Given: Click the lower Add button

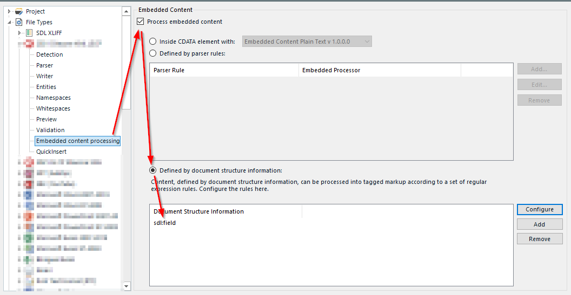Looking at the screenshot, I should (x=540, y=224).
